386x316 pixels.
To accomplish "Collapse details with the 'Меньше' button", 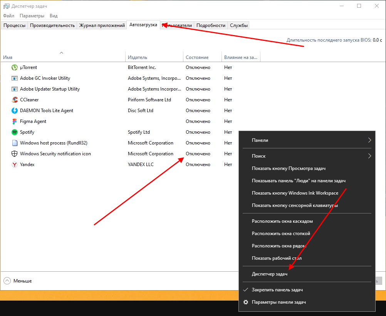I will click(x=18, y=281).
